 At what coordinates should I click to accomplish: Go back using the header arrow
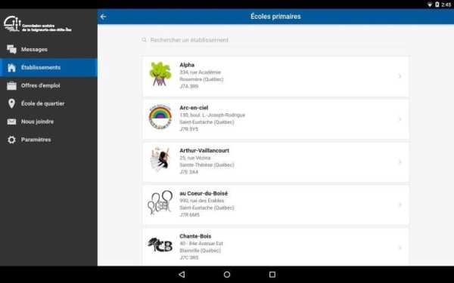(103, 17)
